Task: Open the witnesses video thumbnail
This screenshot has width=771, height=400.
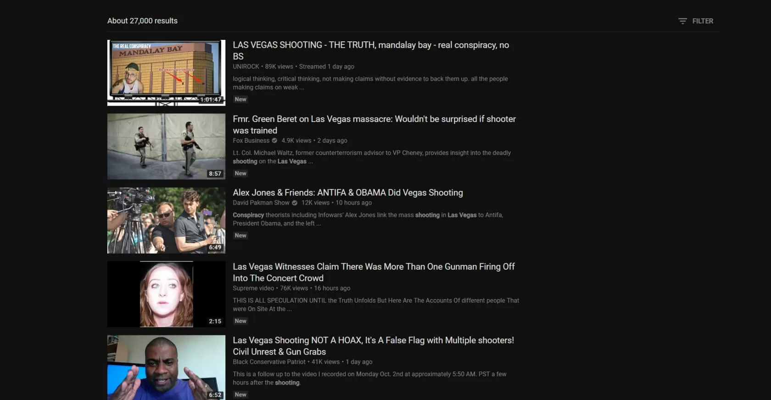Action: [x=166, y=294]
